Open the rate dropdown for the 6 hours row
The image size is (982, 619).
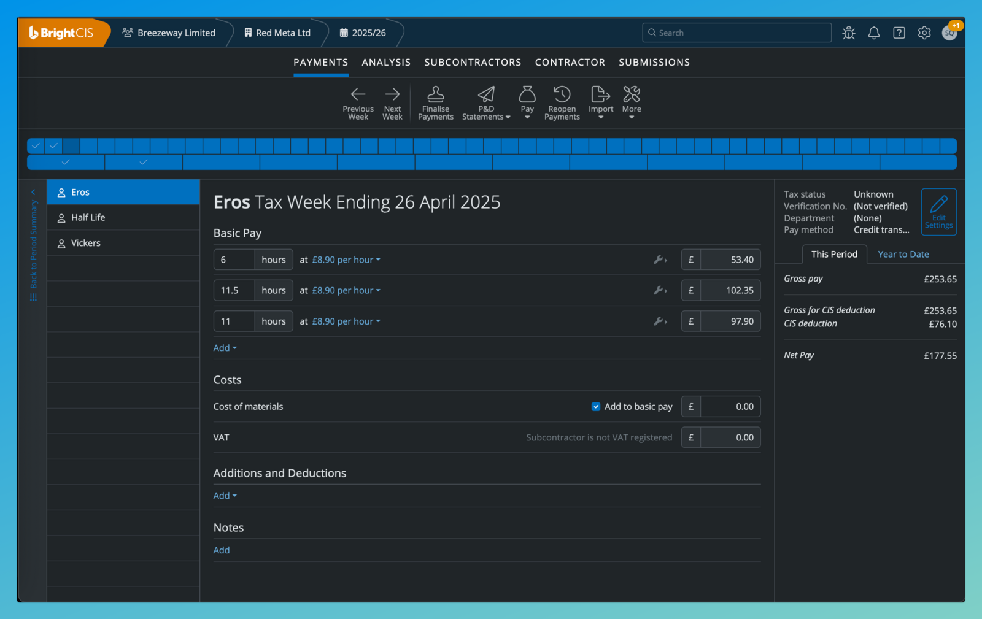(346, 260)
